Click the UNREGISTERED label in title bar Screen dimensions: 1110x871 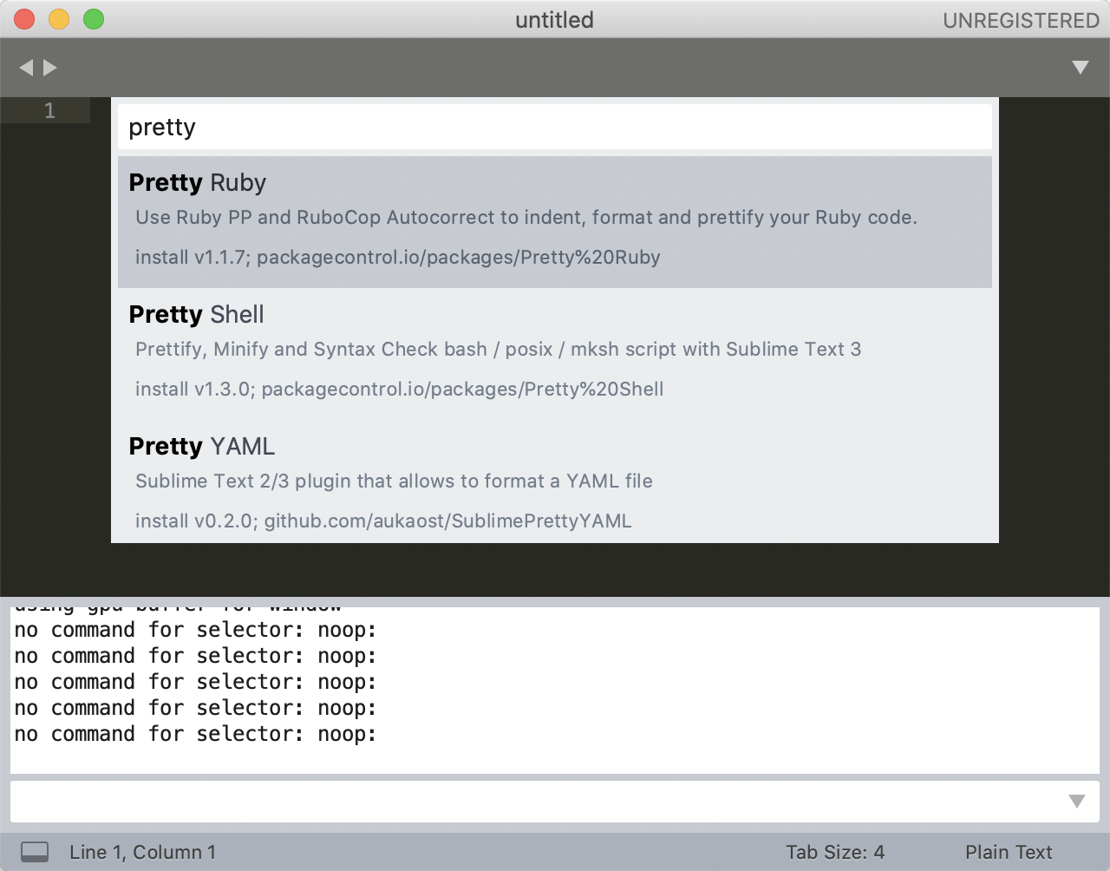[x=1021, y=20]
